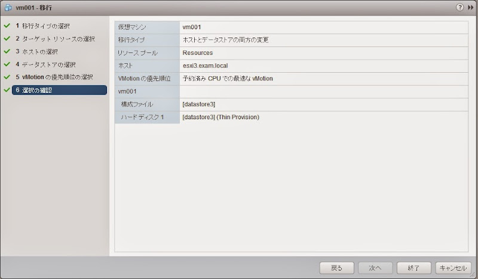Screen dimensions: 478x279
Task: Click the green checkmark beside step 6
Action: [7, 90]
